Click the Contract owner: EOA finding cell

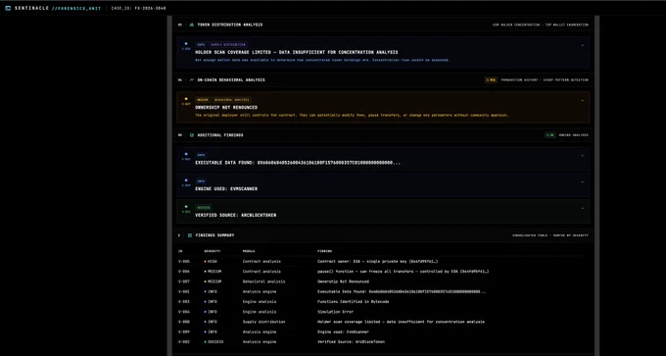[378, 262]
